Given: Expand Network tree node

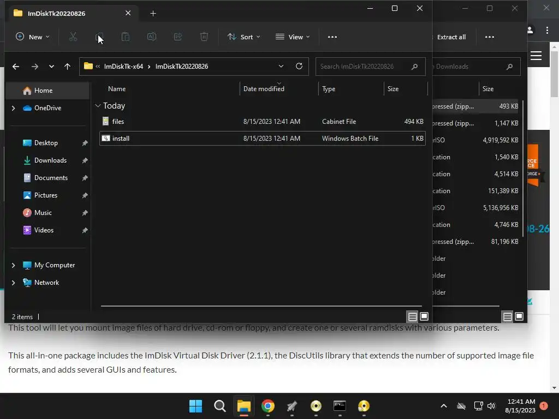Looking at the screenshot, I should coord(13,283).
